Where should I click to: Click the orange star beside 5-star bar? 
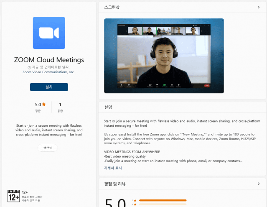point(135,200)
